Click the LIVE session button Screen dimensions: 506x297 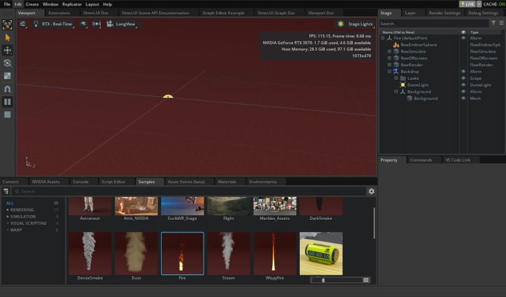click(469, 4)
